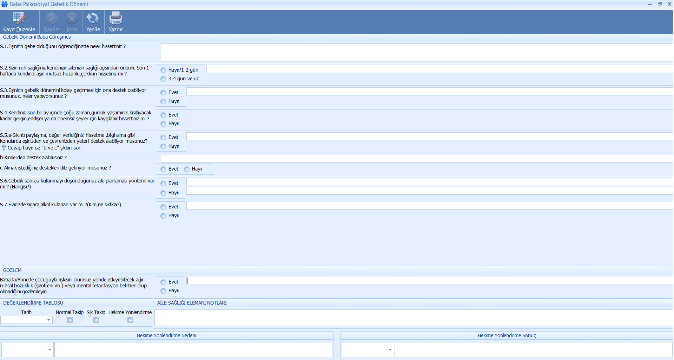Click the help hint icon beside 'Cevap hayır ise'
This screenshot has height=360, width=674.
point(4,148)
